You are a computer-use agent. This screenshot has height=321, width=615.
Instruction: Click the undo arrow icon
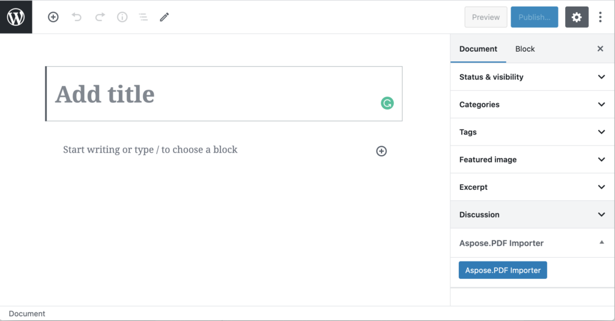tap(76, 17)
